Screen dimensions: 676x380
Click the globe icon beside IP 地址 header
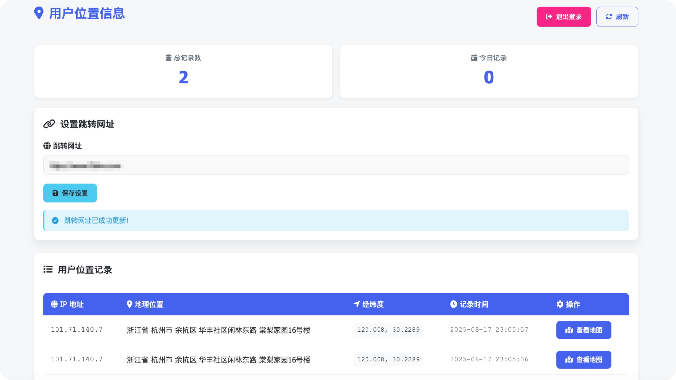point(53,304)
